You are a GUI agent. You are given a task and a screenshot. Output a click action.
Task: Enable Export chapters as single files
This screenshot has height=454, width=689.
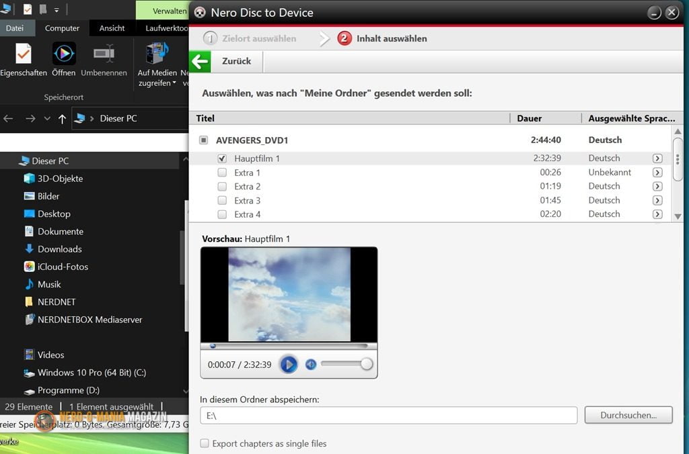click(x=205, y=443)
